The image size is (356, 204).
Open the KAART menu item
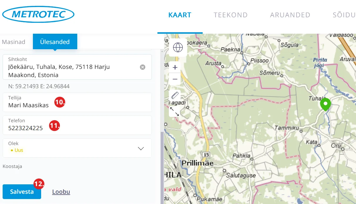(x=180, y=15)
